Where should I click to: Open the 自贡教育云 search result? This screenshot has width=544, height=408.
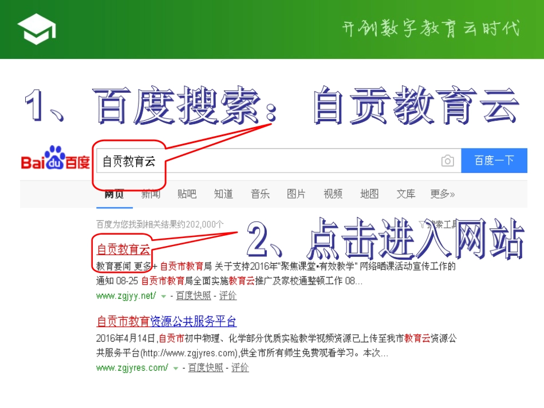pyautogui.click(x=123, y=249)
